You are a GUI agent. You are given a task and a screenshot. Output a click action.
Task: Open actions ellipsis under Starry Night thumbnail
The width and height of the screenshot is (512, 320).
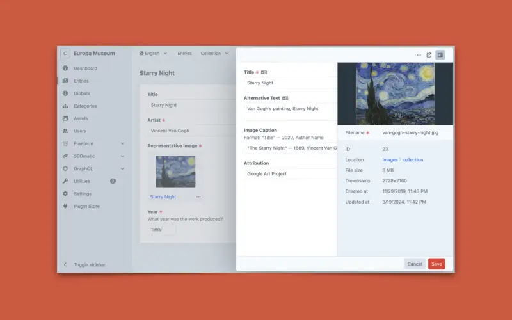click(198, 196)
